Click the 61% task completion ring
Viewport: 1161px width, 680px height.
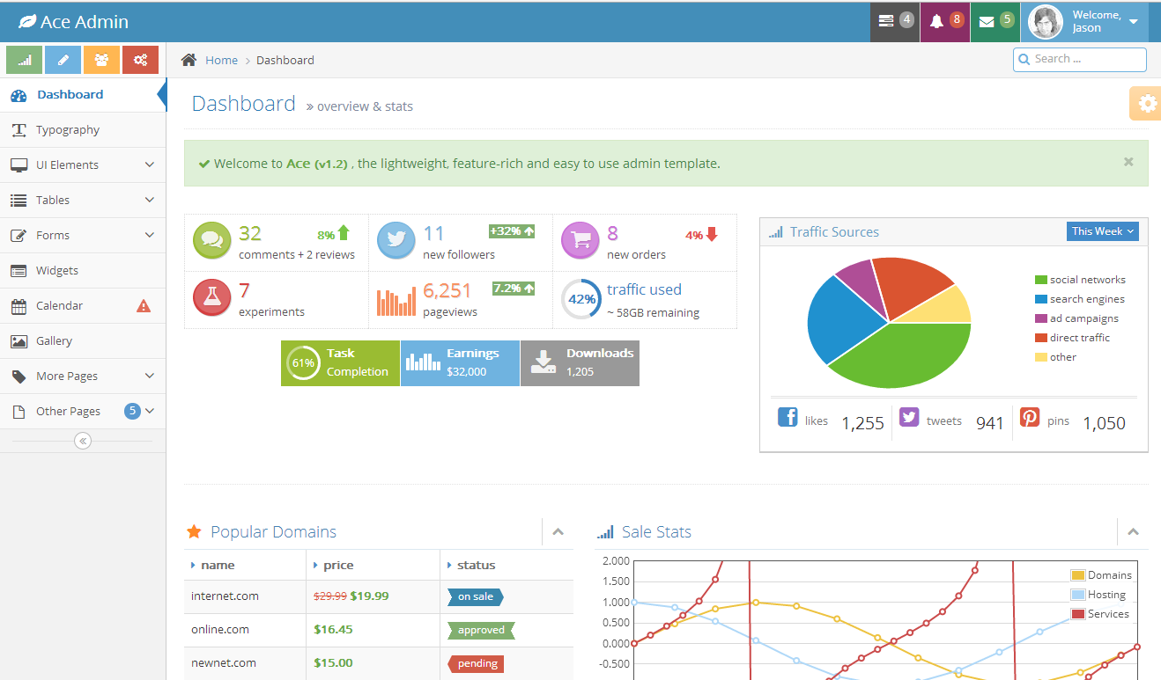303,362
